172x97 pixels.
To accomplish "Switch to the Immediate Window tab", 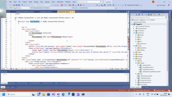I will (x=47, y=83).
